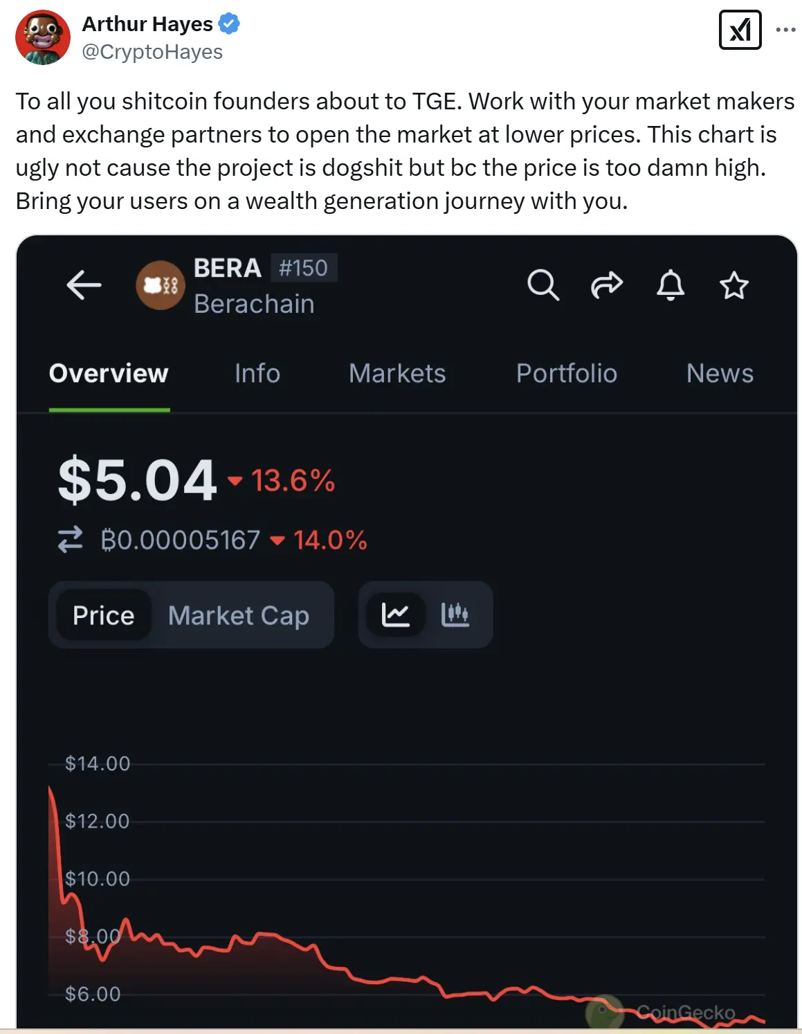Click the share arrow icon
802x1034 pixels.
(606, 285)
